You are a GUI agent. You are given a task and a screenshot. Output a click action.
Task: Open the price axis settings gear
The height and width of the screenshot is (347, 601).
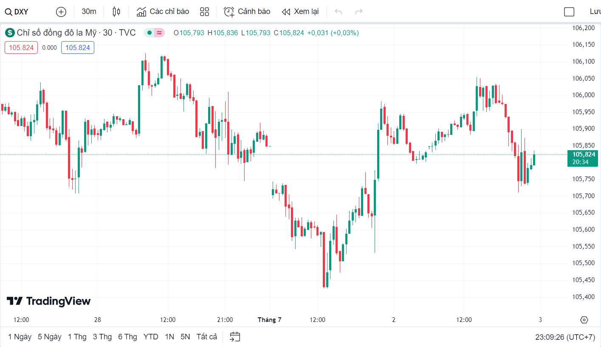(x=584, y=320)
